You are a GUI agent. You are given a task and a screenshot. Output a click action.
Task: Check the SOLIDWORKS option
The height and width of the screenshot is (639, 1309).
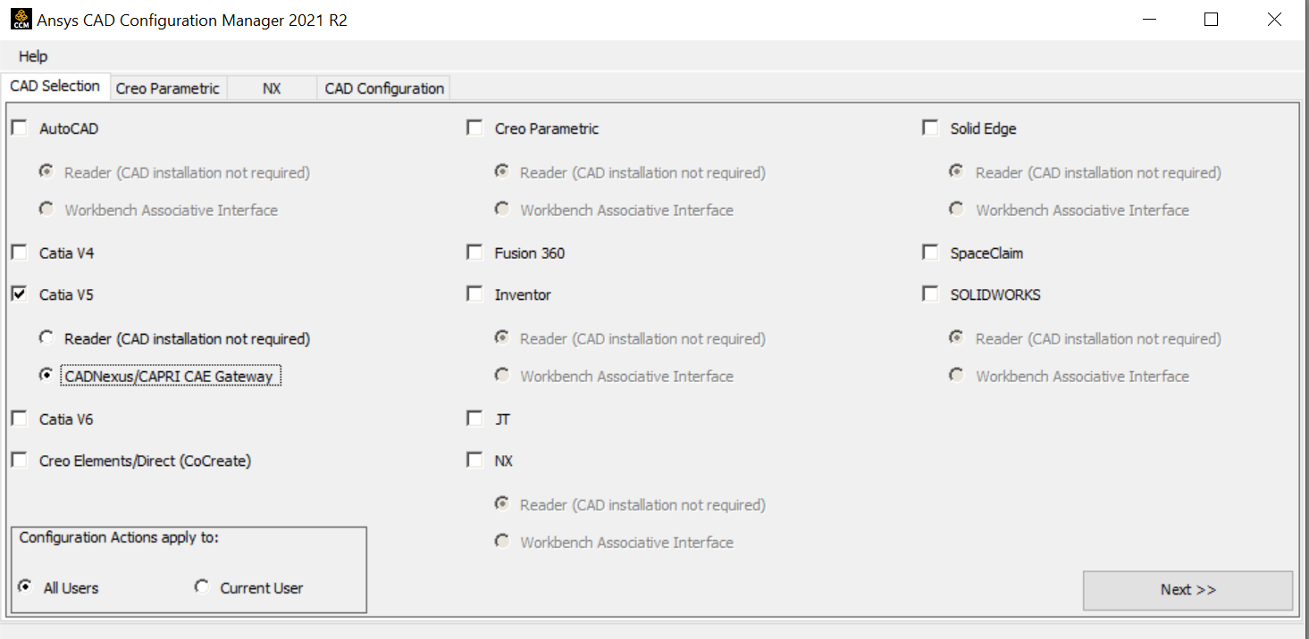click(931, 294)
